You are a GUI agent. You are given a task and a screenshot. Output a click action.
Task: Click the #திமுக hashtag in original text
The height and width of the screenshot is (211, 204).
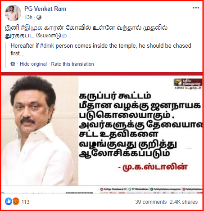coord(32,28)
